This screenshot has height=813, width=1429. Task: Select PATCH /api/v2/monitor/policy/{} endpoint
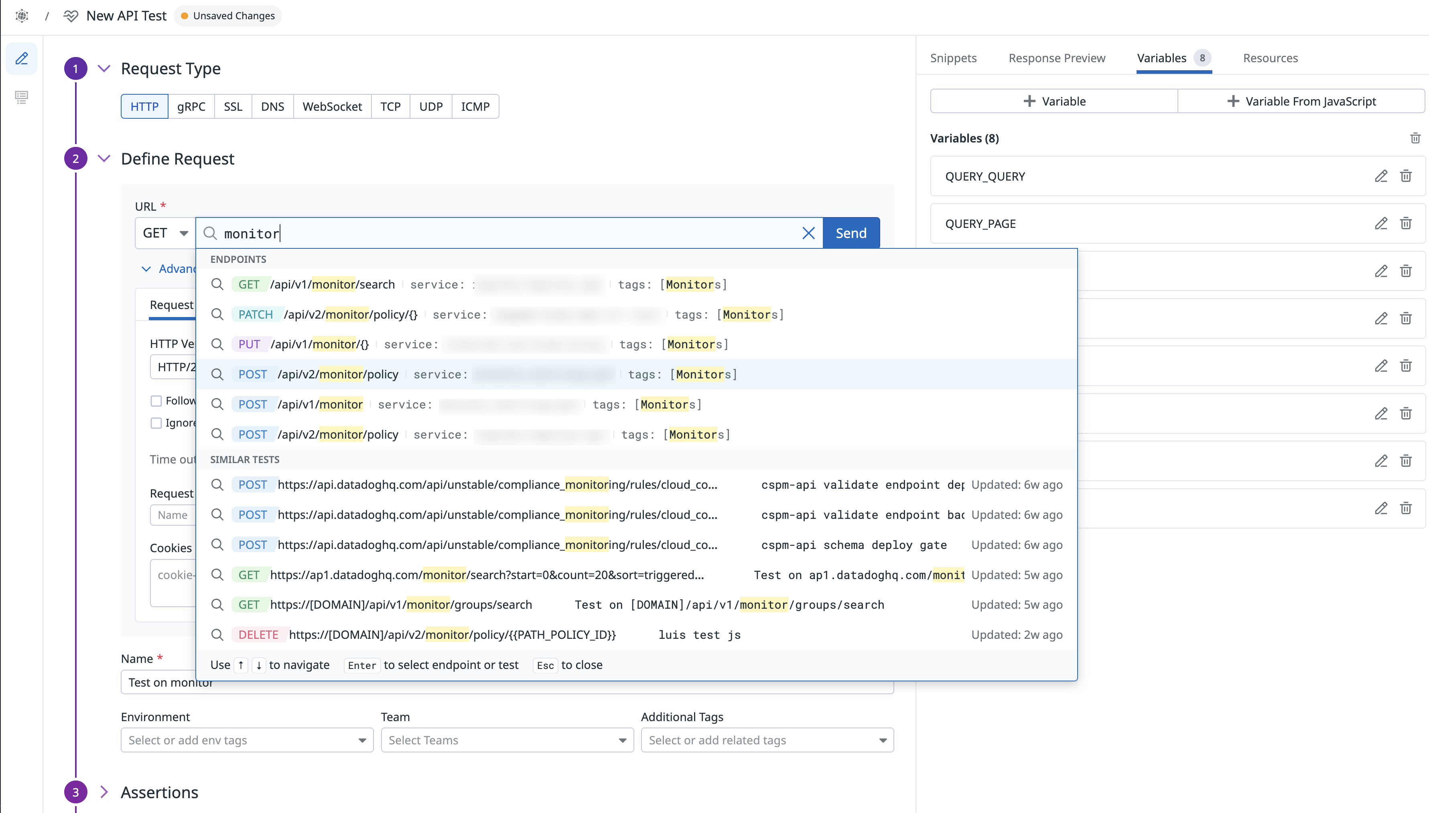click(636, 314)
